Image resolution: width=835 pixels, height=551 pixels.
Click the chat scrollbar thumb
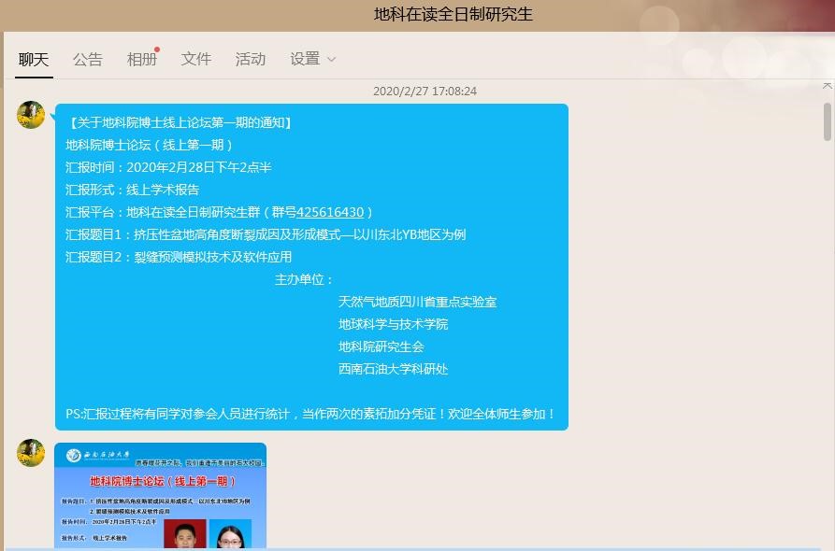coord(827,121)
